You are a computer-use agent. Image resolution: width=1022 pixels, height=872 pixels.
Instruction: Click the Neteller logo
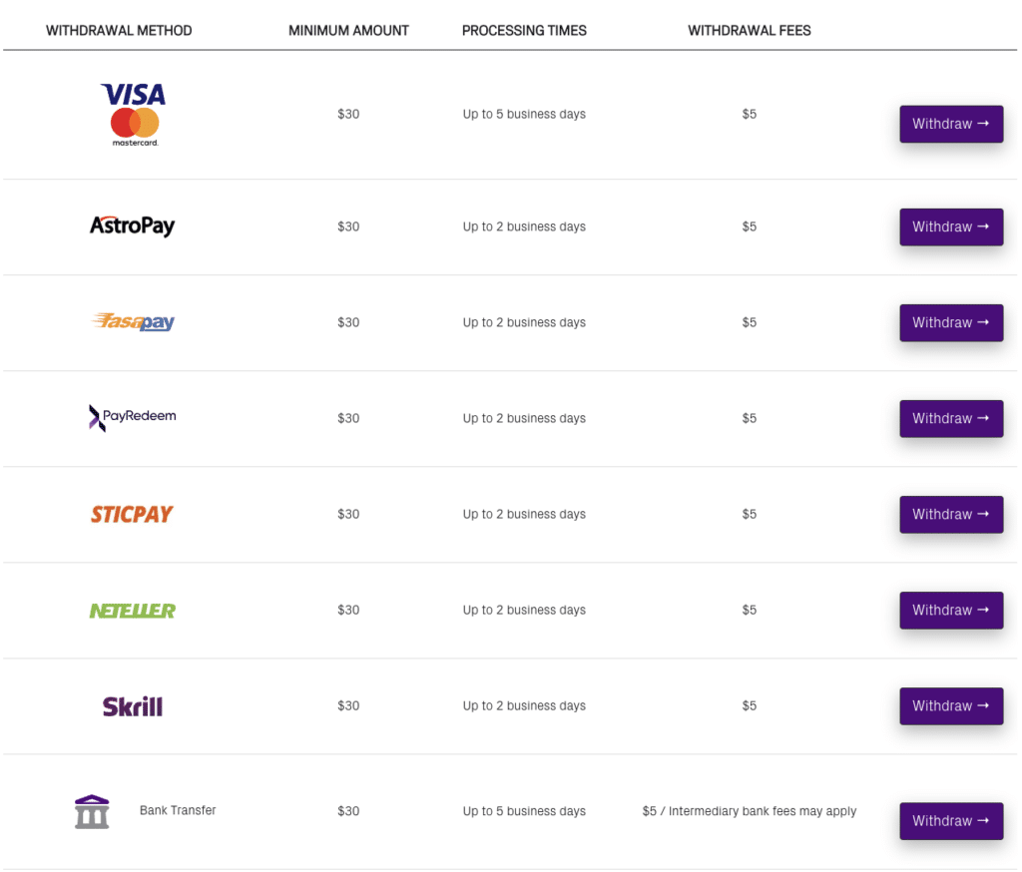coord(133,611)
